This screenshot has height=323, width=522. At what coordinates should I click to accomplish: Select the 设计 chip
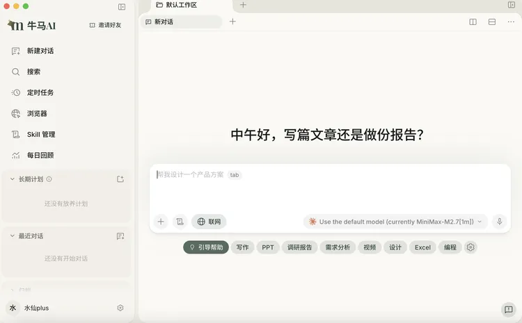(395, 247)
